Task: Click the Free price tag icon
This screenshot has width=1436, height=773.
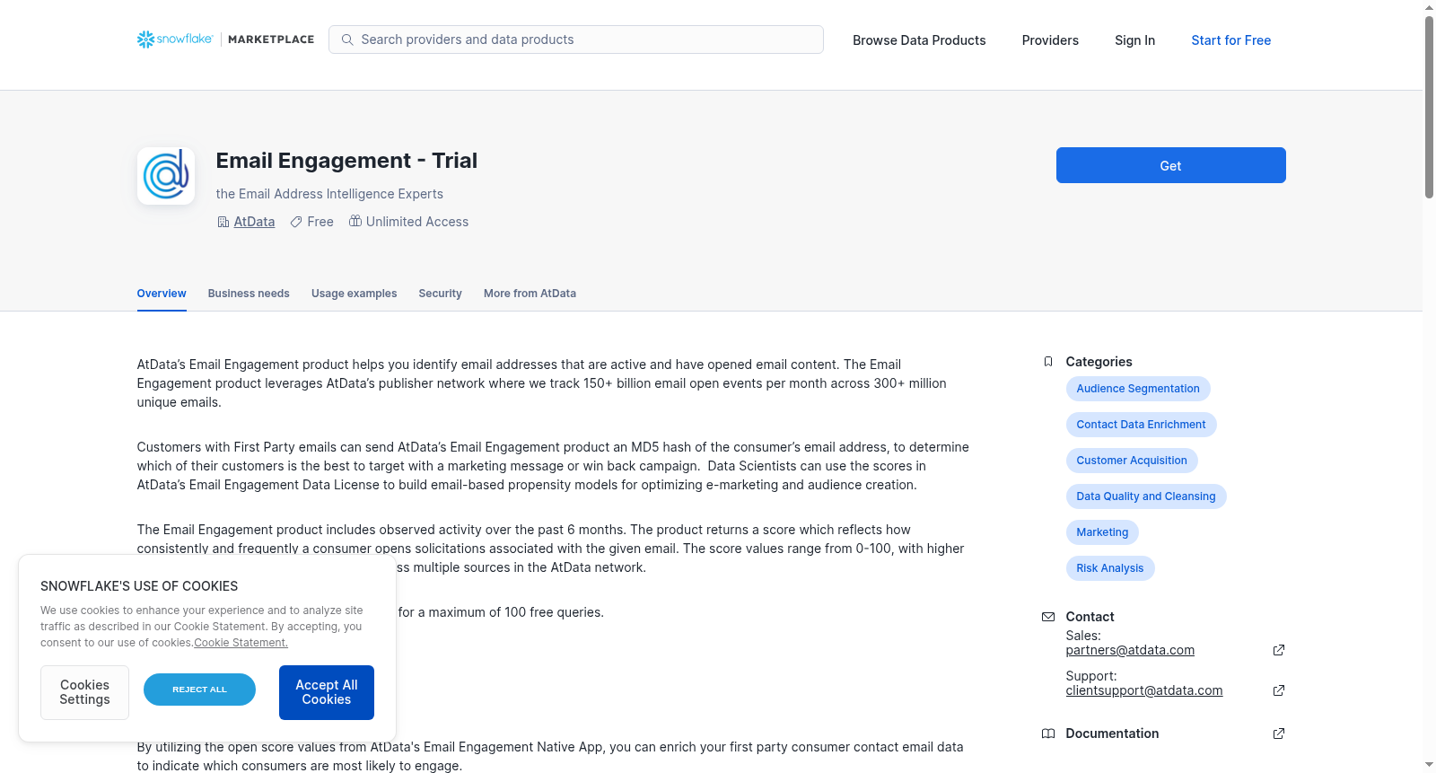Action: pyautogui.click(x=296, y=222)
